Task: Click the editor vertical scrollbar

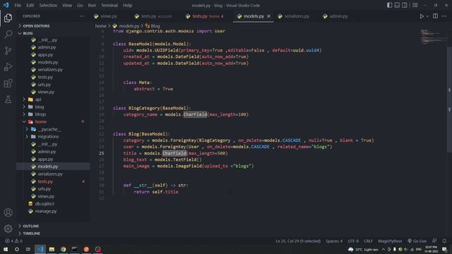Action: tap(449, 99)
